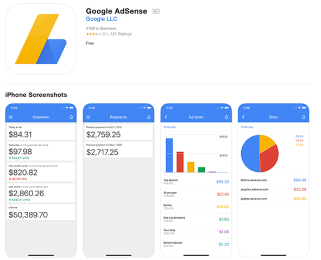The image size is (321, 260).
Task: Click the battery icon in Sites screenshot
Action: (x=304, y=108)
